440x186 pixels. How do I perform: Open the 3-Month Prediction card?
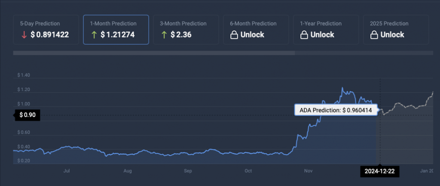pos(186,29)
